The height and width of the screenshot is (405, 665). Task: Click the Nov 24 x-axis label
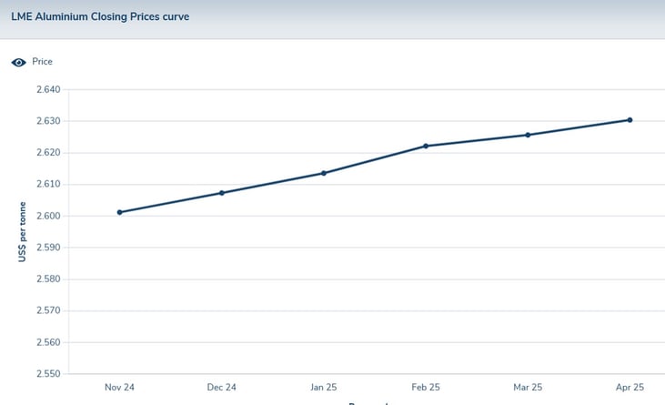[120, 387]
